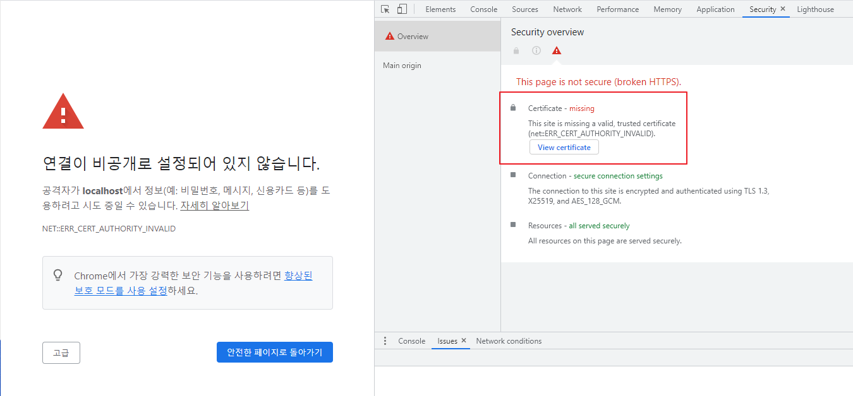The width and height of the screenshot is (853, 396).
Task: Open the Lighthouse tab
Action: (x=815, y=9)
